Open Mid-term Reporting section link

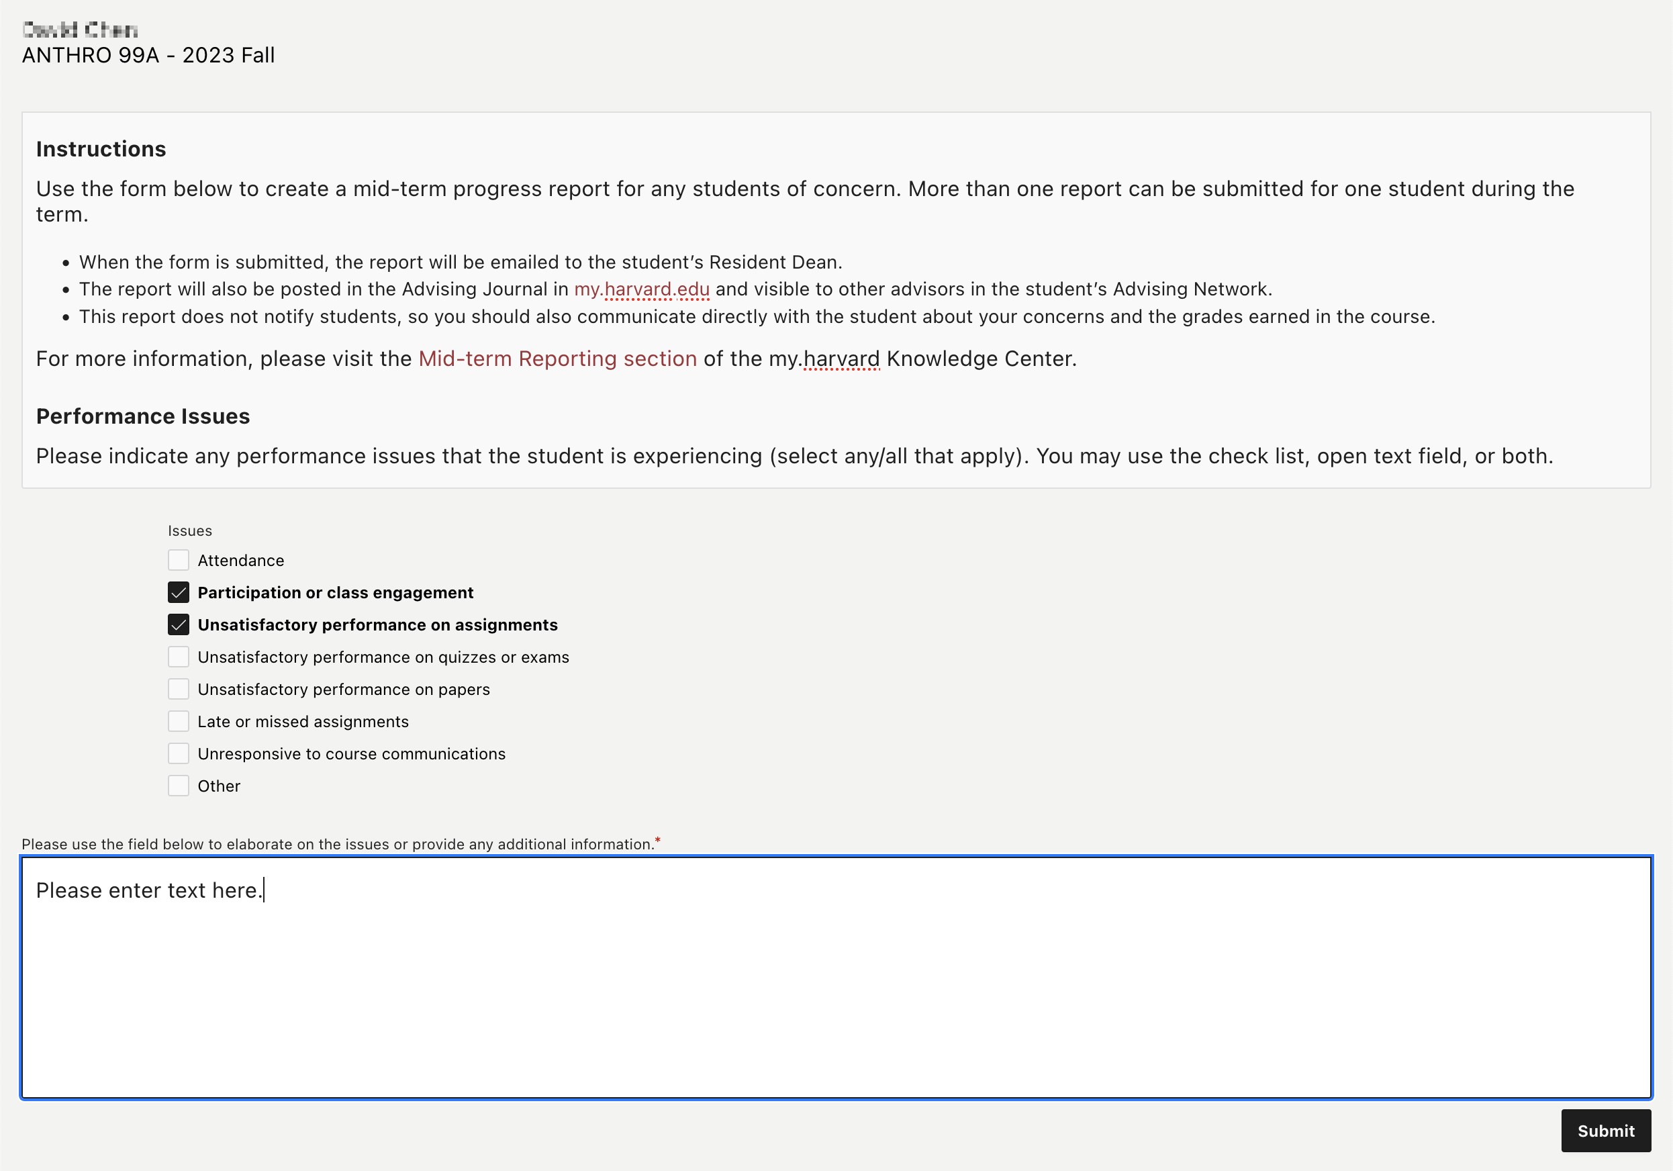pos(557,359)
